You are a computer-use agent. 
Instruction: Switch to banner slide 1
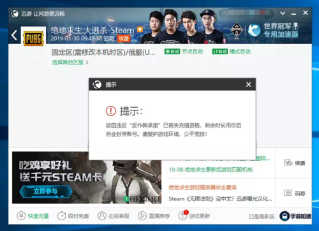click(x=126, y=199)
